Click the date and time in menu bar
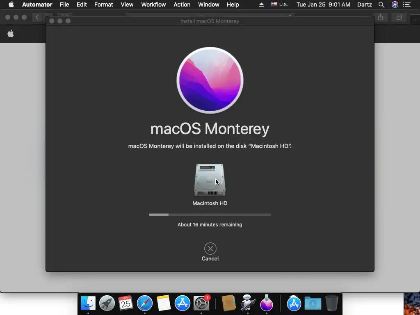The height and width of the screenshot is (315, 420). point(323,5)
